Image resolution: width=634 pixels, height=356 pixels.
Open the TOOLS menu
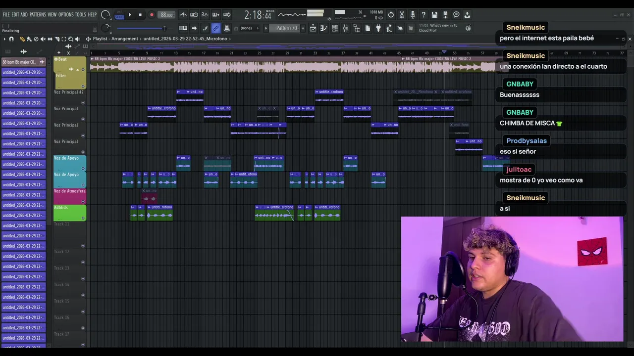pos(80,15)
